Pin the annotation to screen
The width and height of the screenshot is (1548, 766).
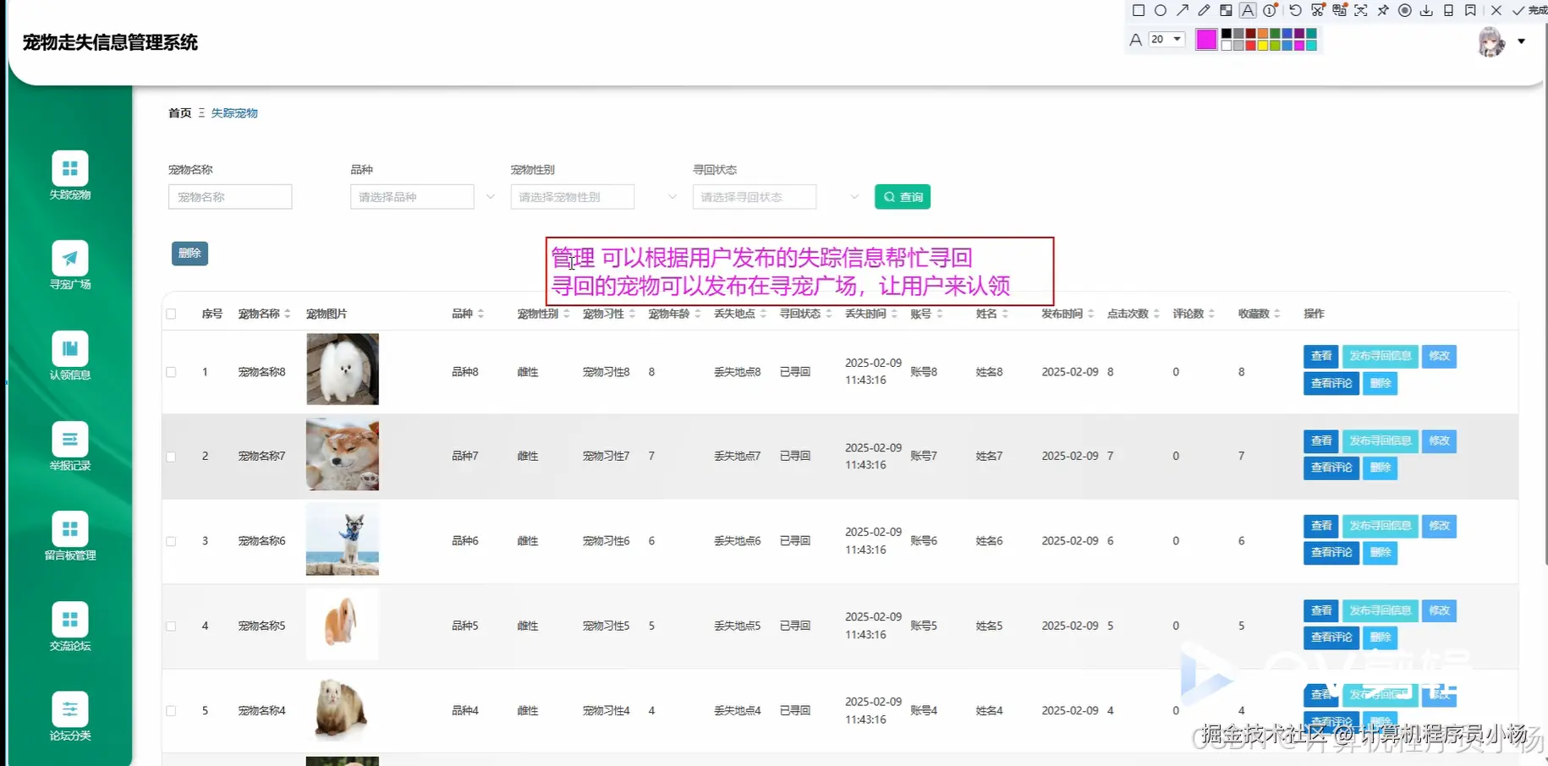[x=1382, y=10]
